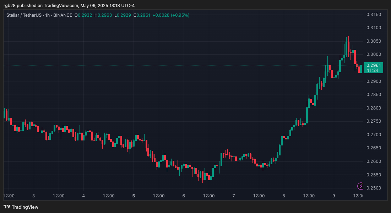Click the rgb28 username in the header

click(x=9, y=6)
